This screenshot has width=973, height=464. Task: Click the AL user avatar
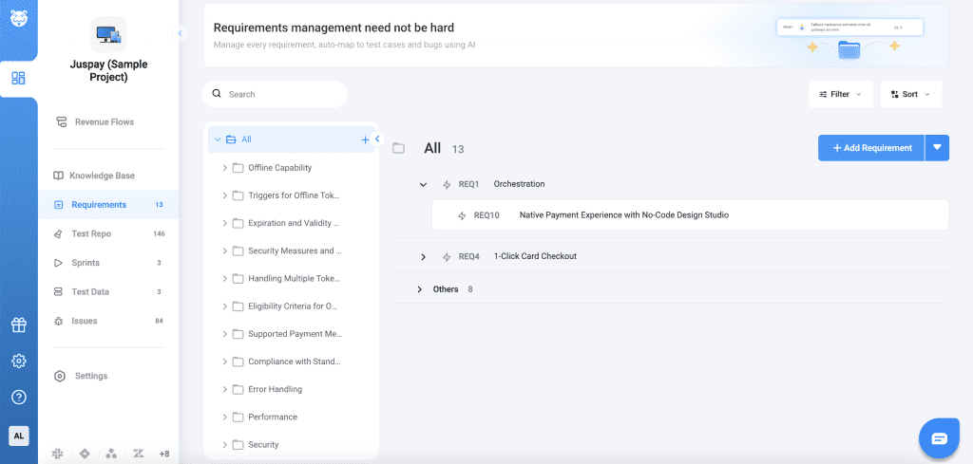point(19,436)
